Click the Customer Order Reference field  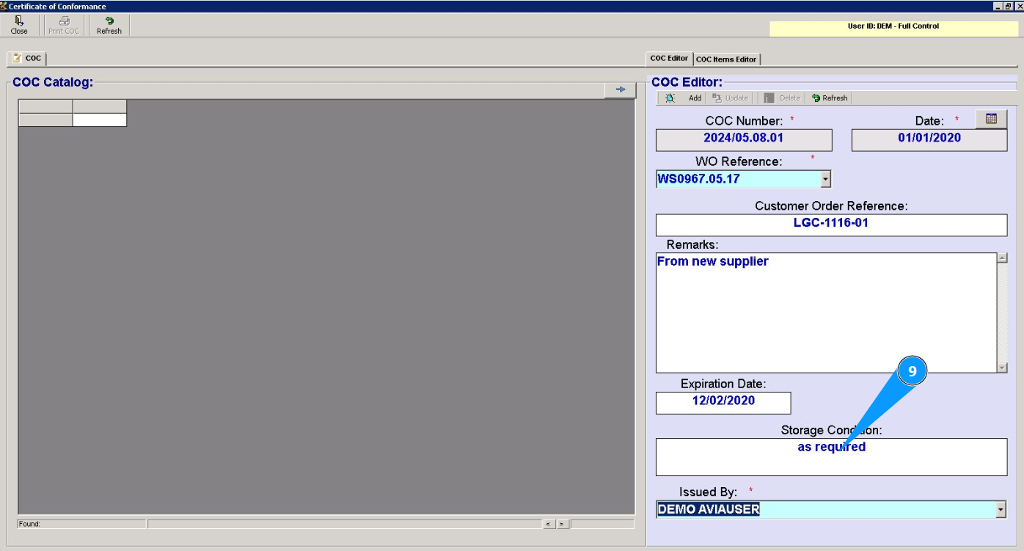831,225
